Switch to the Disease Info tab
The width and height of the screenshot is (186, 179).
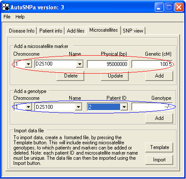pos(22,31)
